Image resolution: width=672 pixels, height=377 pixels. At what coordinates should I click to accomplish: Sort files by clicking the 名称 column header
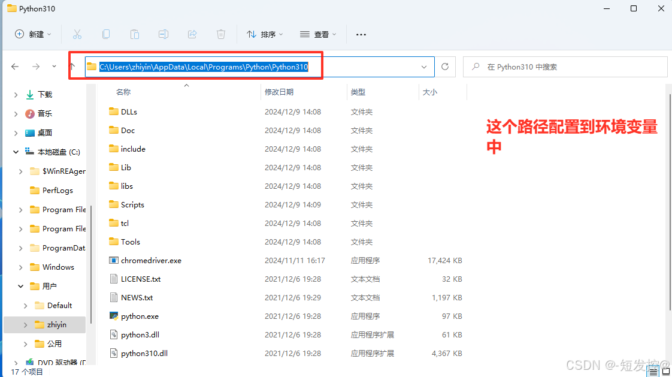(x=124, y=92)
